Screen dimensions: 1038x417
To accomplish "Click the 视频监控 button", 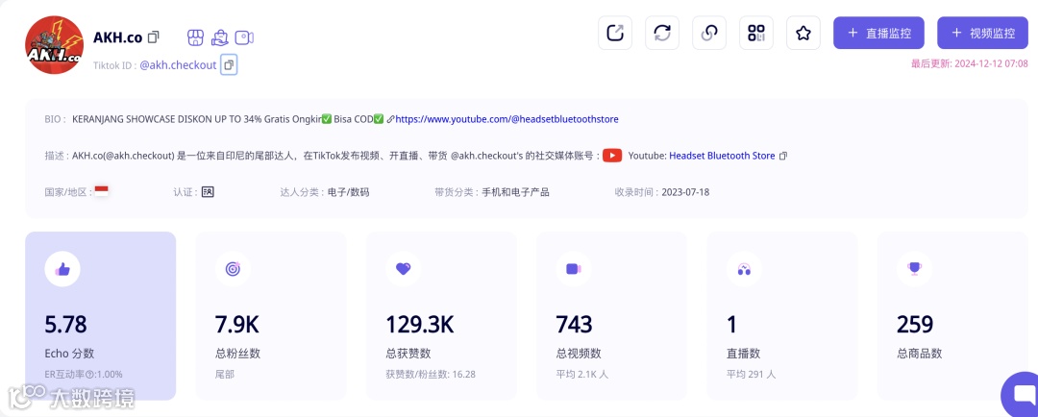I will coord(982,33).
